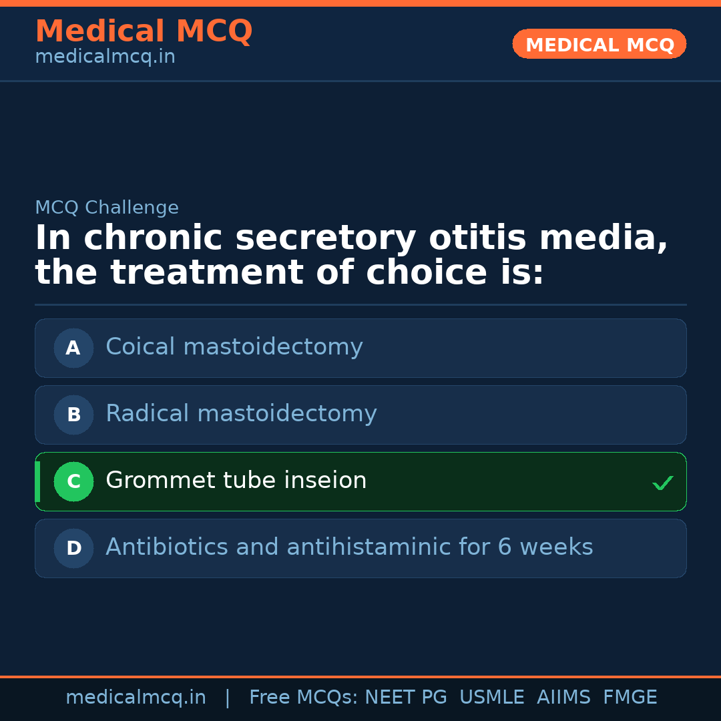Screen dimensions: 721x721
Task: Click the orange MEDICAL MCQ badge
Action: [599, 44]
